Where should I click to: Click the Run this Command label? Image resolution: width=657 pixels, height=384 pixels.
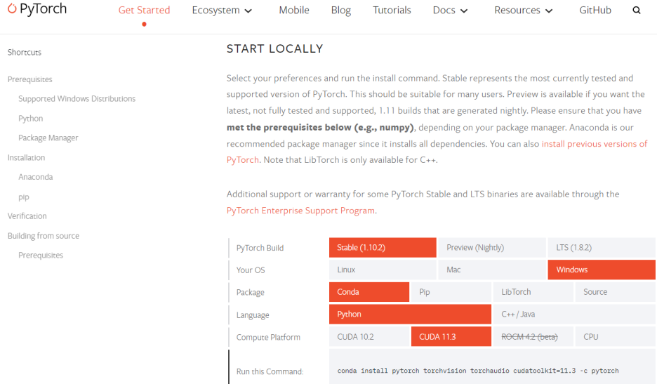[x=270, y=371]
